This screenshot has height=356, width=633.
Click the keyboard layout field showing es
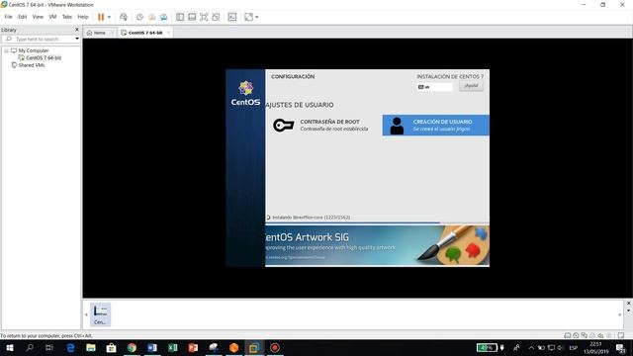[434, 87]
